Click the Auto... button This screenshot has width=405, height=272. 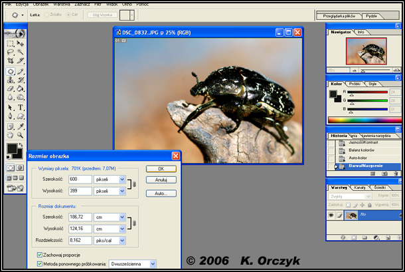pyautogui.click(x=161, y=194)
